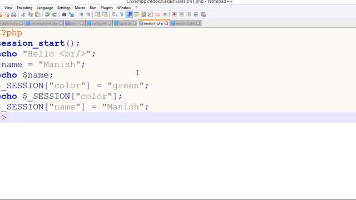The width and height of the screenshot is (356, 200).
Task: Switch to the new 7 tab
Action: (x=75, y=23)
